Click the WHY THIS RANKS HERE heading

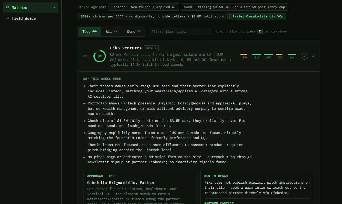[102, 79]
